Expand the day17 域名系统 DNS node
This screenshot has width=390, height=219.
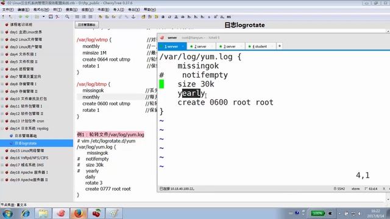pos(2,165)
